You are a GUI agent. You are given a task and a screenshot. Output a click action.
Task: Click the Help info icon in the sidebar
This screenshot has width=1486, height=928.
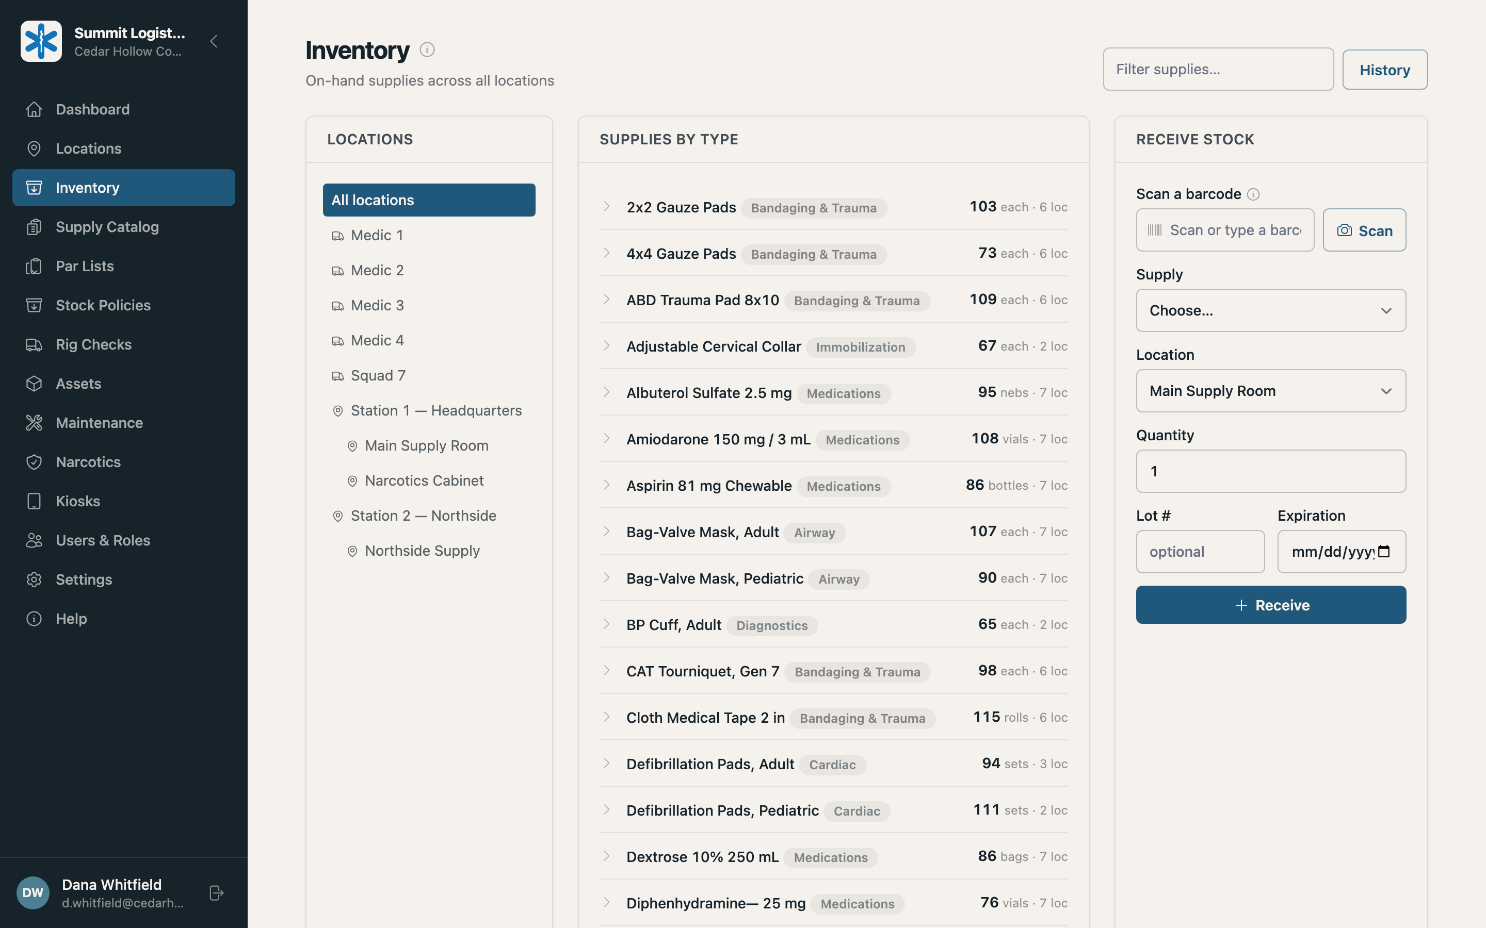35,619
